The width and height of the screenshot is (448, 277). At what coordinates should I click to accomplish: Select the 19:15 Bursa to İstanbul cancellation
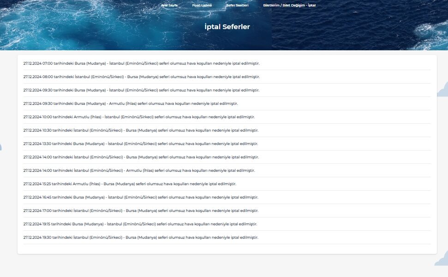[x=140, y=224]
